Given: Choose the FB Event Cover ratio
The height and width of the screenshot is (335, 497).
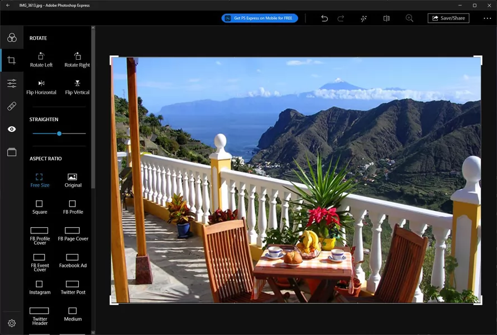Looking at the screenshot, I should pyautogui.click(x=40, y=263).
